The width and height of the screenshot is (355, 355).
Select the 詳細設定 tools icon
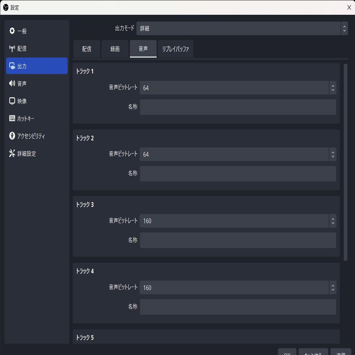point(12,153)
